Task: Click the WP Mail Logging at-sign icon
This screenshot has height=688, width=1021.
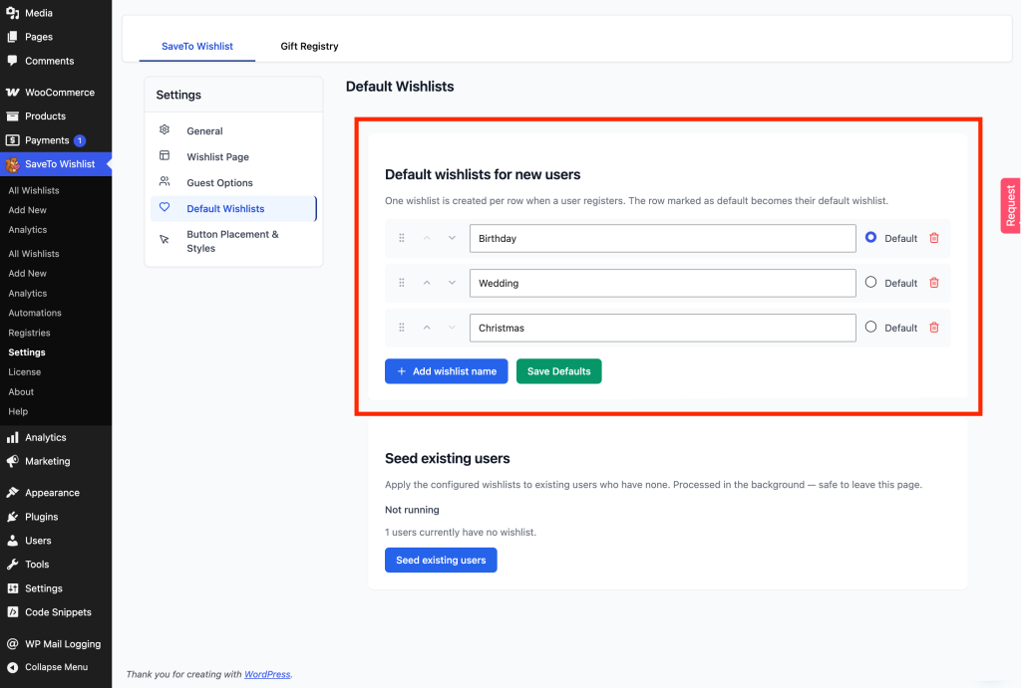Action: [12, 644]
